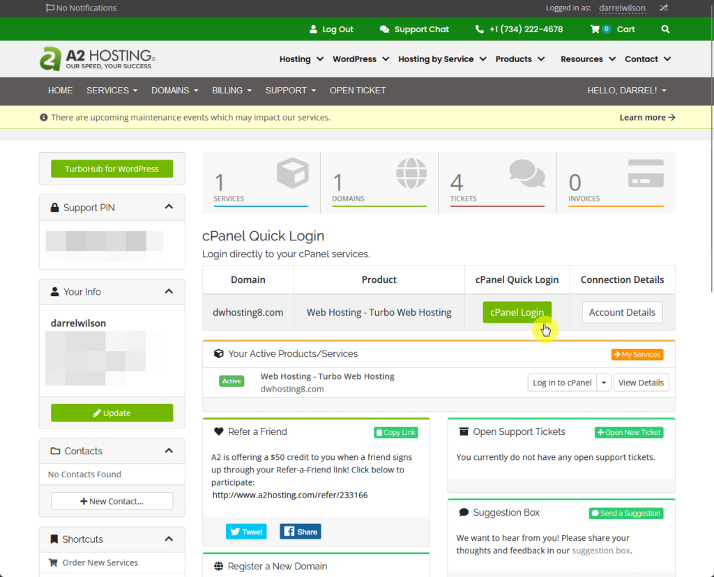This screenshot has width=714, height=577.
Task: Click Learn more on the maintenance notice
Action: 647,117
